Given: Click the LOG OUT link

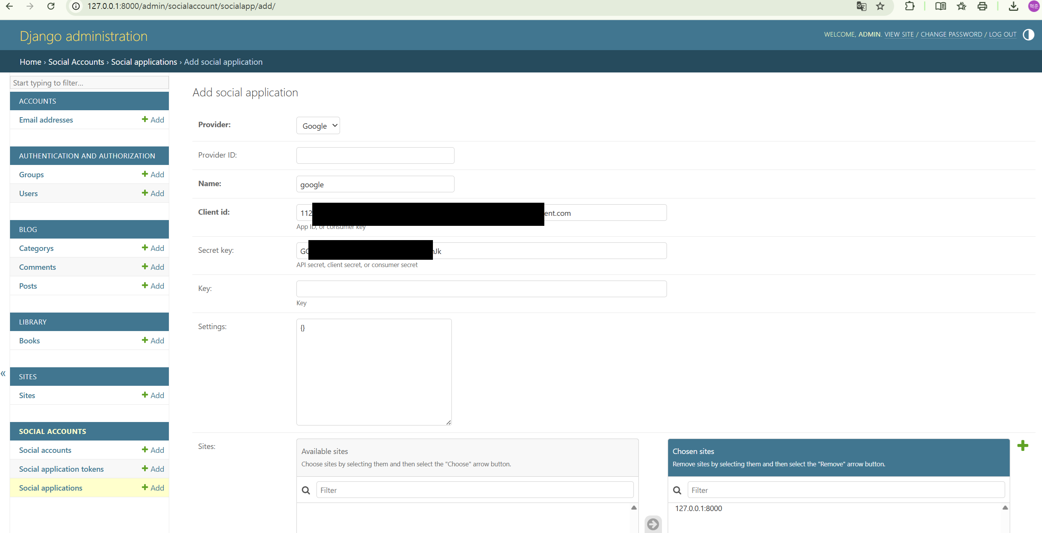Looking at the screenshot, I should [1002, 34].
